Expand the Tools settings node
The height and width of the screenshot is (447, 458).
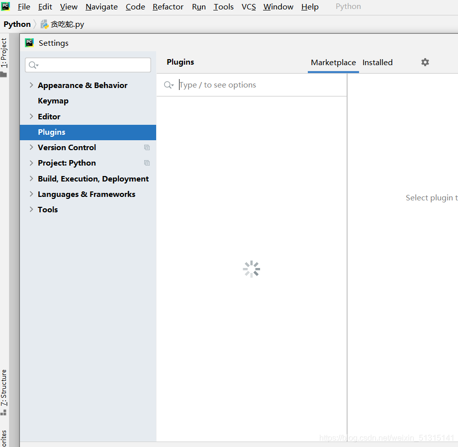click(x=31, y=209)
